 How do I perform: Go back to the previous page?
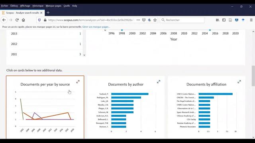pyautogui.click(x=4, y=20)
